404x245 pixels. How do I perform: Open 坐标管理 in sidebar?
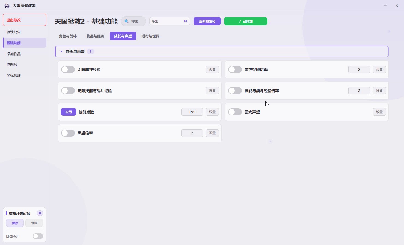coord(25,75)
